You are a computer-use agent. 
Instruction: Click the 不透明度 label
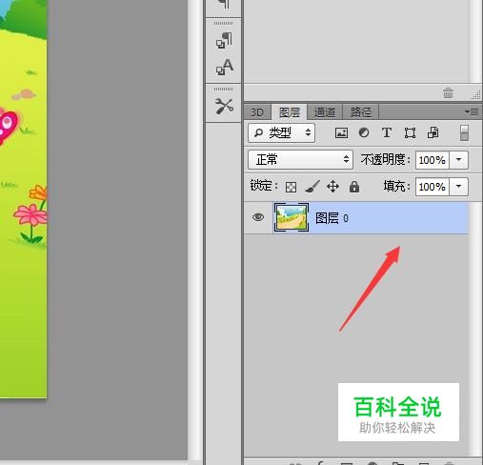[x=385, y=159]
